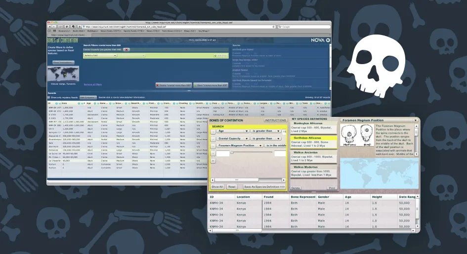Screen dimensions: 467x254
Task: Click browser forward arrow in NOVA window
Action: click(x=54, y=27)
